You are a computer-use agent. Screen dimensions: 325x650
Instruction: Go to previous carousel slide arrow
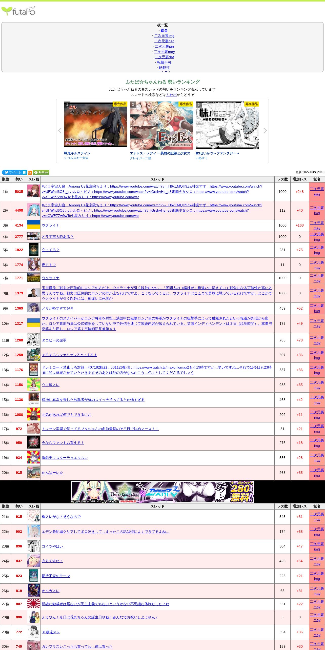pos(60,131)
